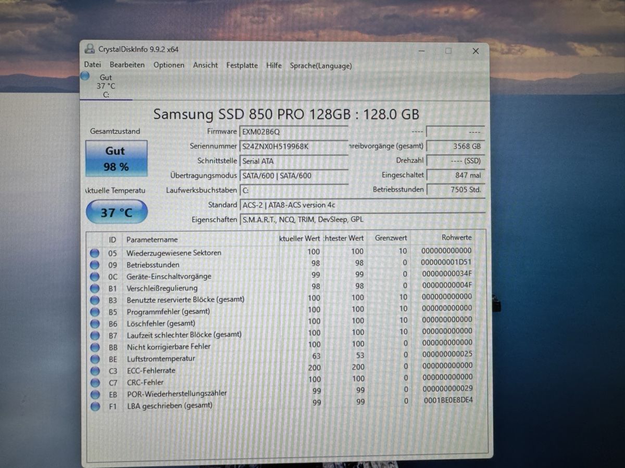Screen dimensions: 625x468
Task: Click raw value 0001BE0E8DE4
Action: coord(447,400)
